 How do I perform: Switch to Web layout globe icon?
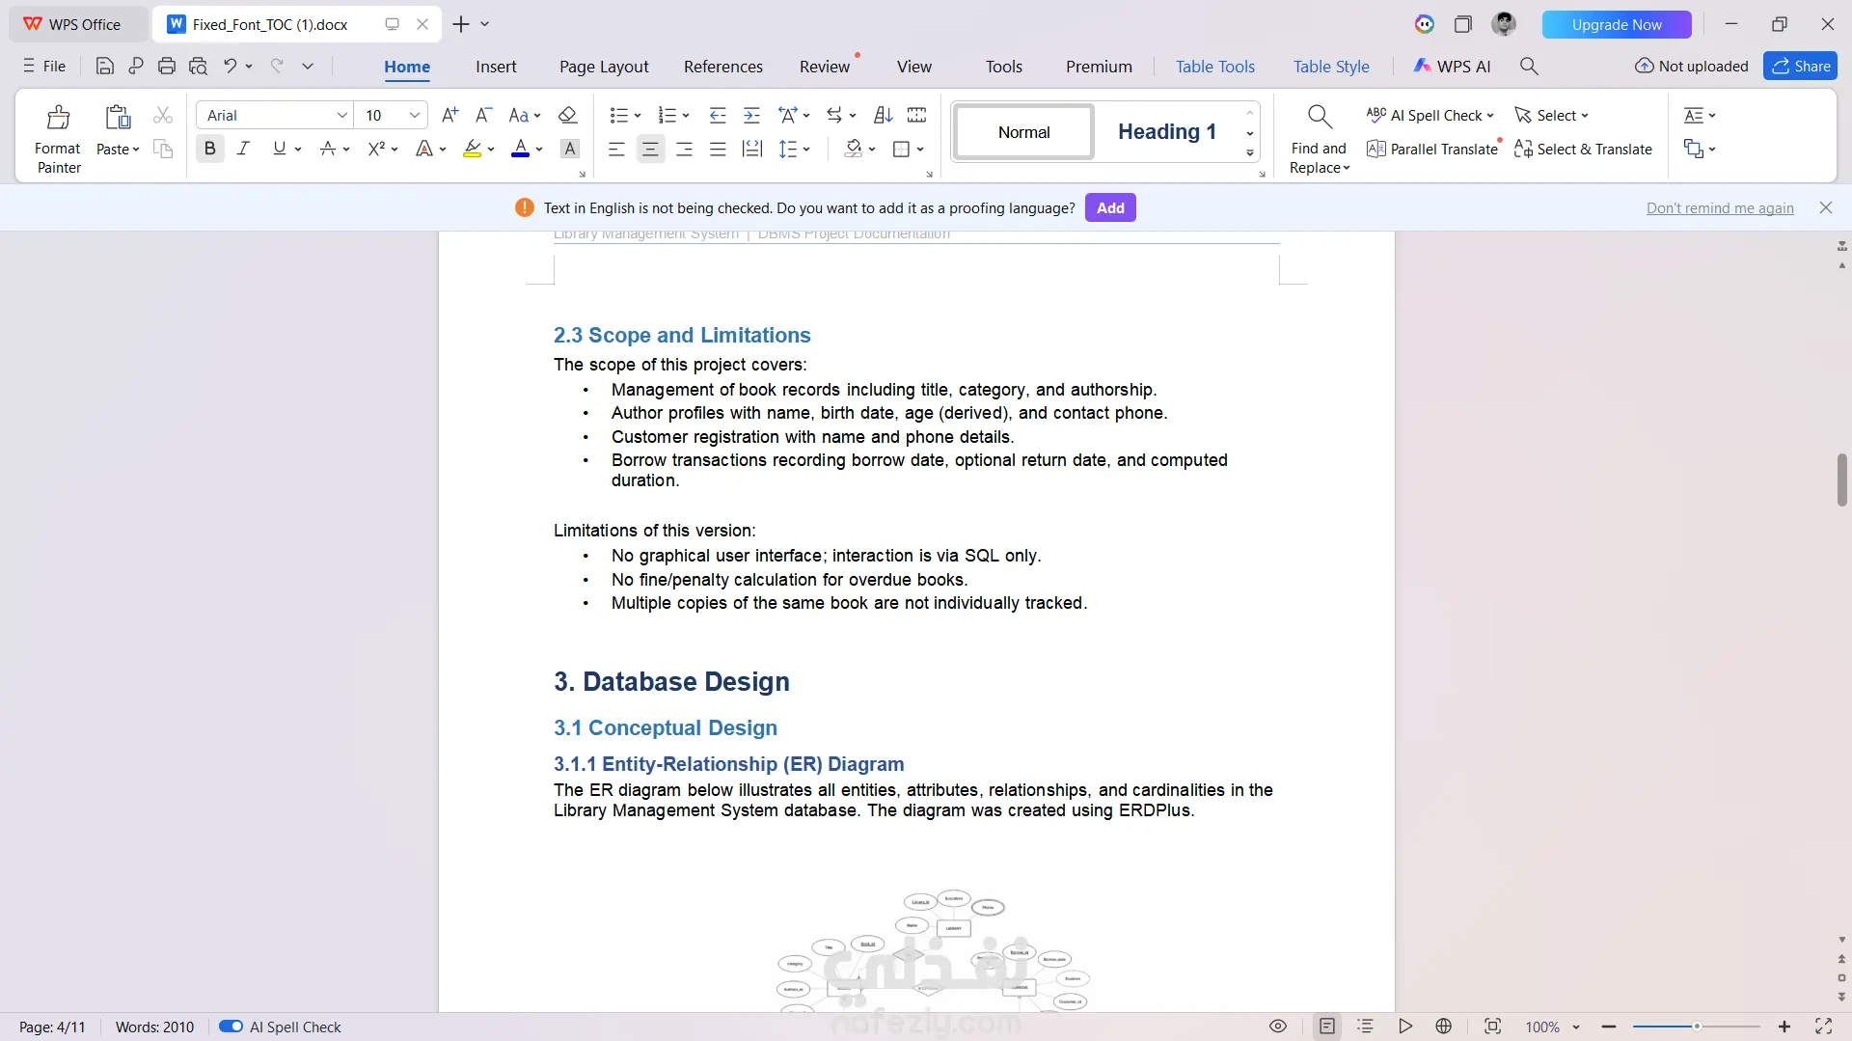(x=1444, y=1027)
